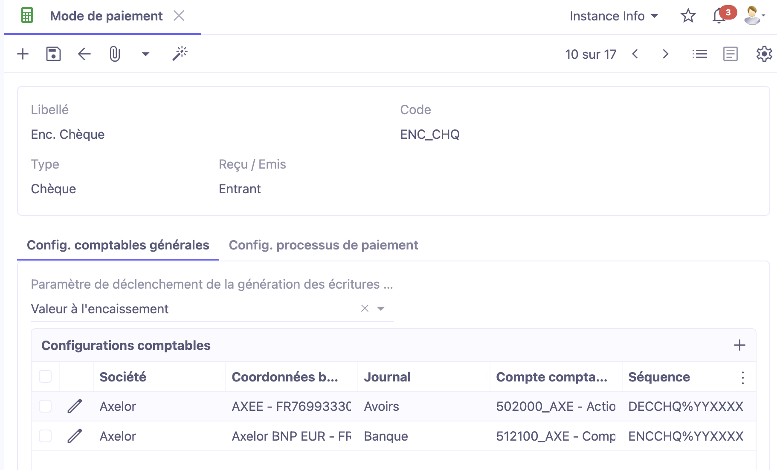Image resolution: width=777 pixels, height=470 pixels.
Task: Open the attachments with the paperclip icon
Action: coord(114,54)
